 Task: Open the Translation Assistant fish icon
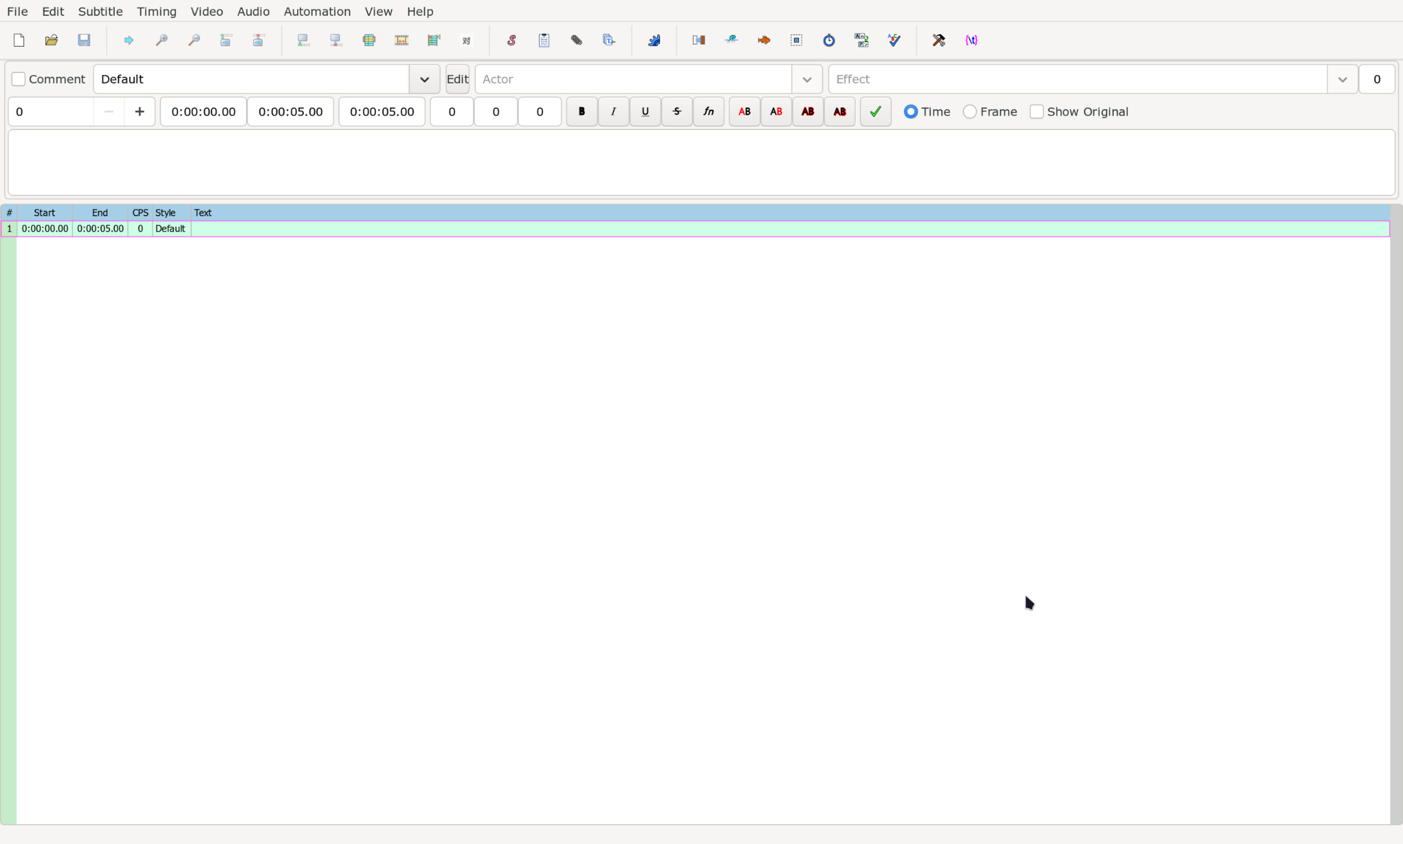[x=764, y=40]
